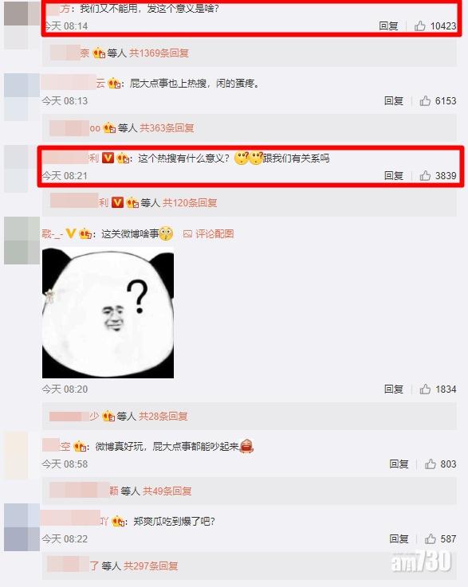Click thumbs-up on the 6153-like comment
Image resolution: width=468 pixels, height=587 pixels.
tap(425, 100)
